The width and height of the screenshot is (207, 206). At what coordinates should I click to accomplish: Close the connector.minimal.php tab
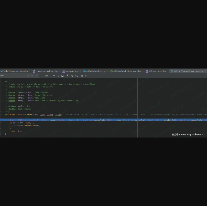tap(59, 71)
